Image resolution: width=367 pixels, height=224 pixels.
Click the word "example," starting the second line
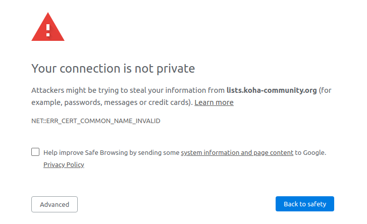[x=45, y=102]
